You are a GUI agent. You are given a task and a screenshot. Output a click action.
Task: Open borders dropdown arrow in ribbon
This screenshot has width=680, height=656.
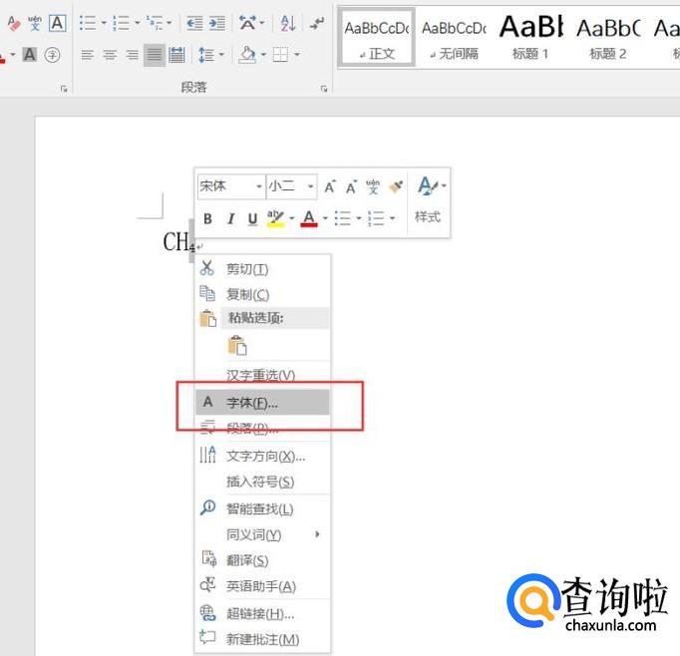click(297, 55)
